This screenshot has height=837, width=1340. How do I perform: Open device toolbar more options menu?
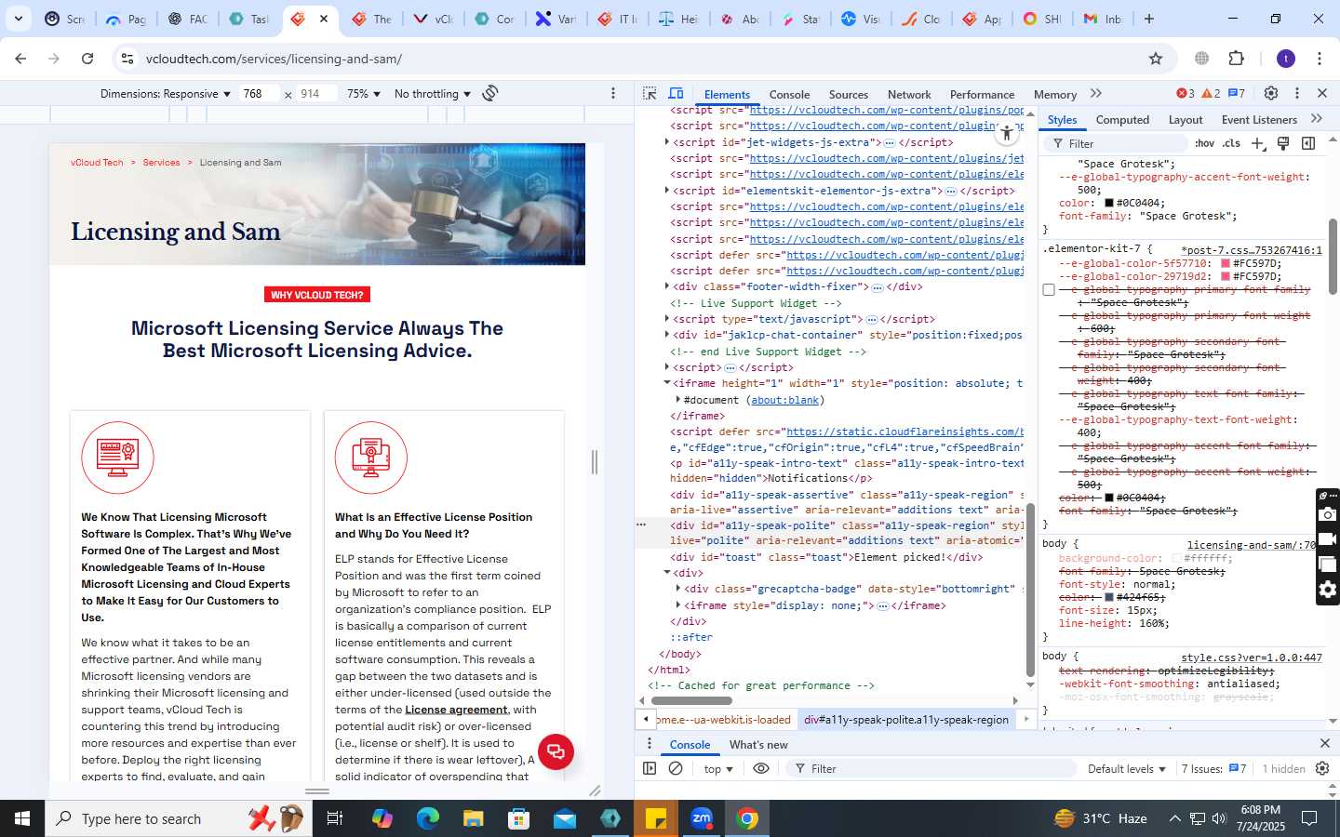coord(613,93)
